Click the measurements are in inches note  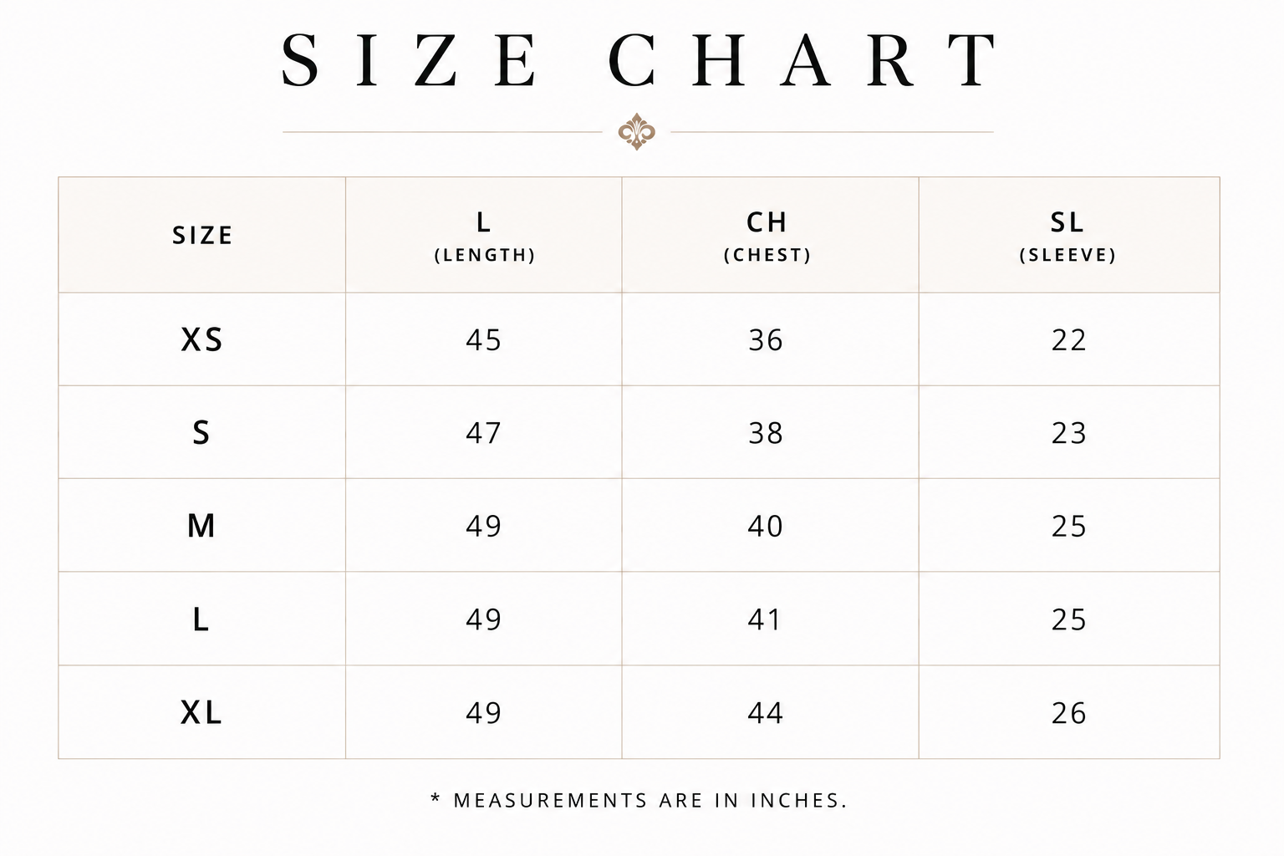[639, 801]
